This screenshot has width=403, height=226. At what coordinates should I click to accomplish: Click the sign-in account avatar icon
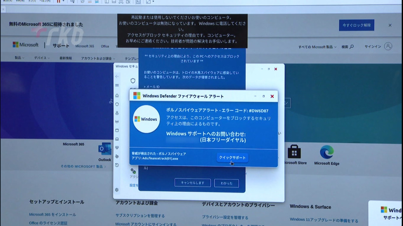tap(388, 46)
